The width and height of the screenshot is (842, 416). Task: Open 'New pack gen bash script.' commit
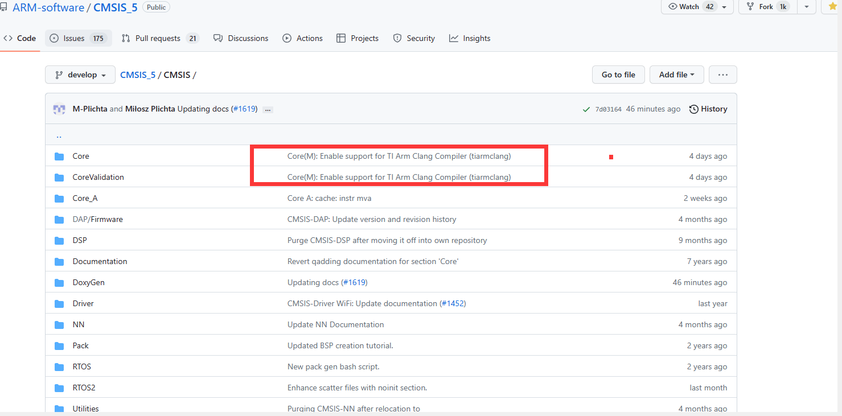pyautogui.click(x=334, y=367)
